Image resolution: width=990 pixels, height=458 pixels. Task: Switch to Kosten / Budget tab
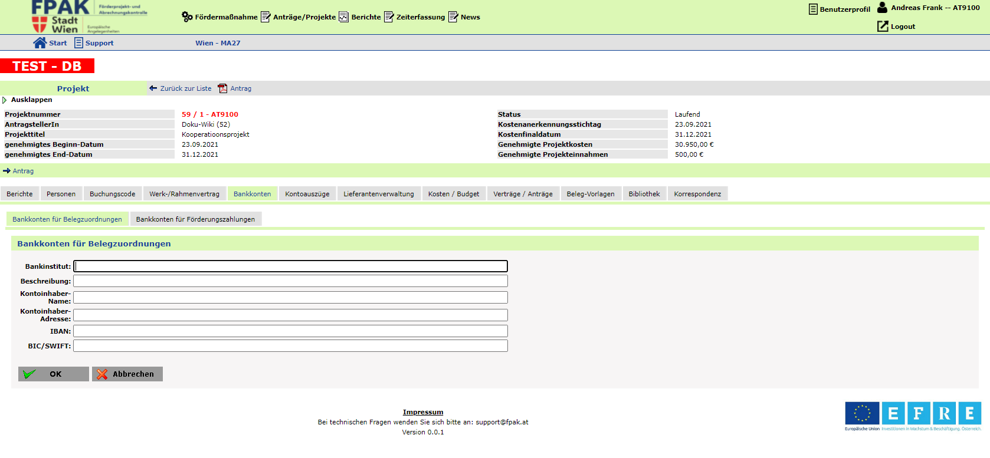(x=454, y=194)
